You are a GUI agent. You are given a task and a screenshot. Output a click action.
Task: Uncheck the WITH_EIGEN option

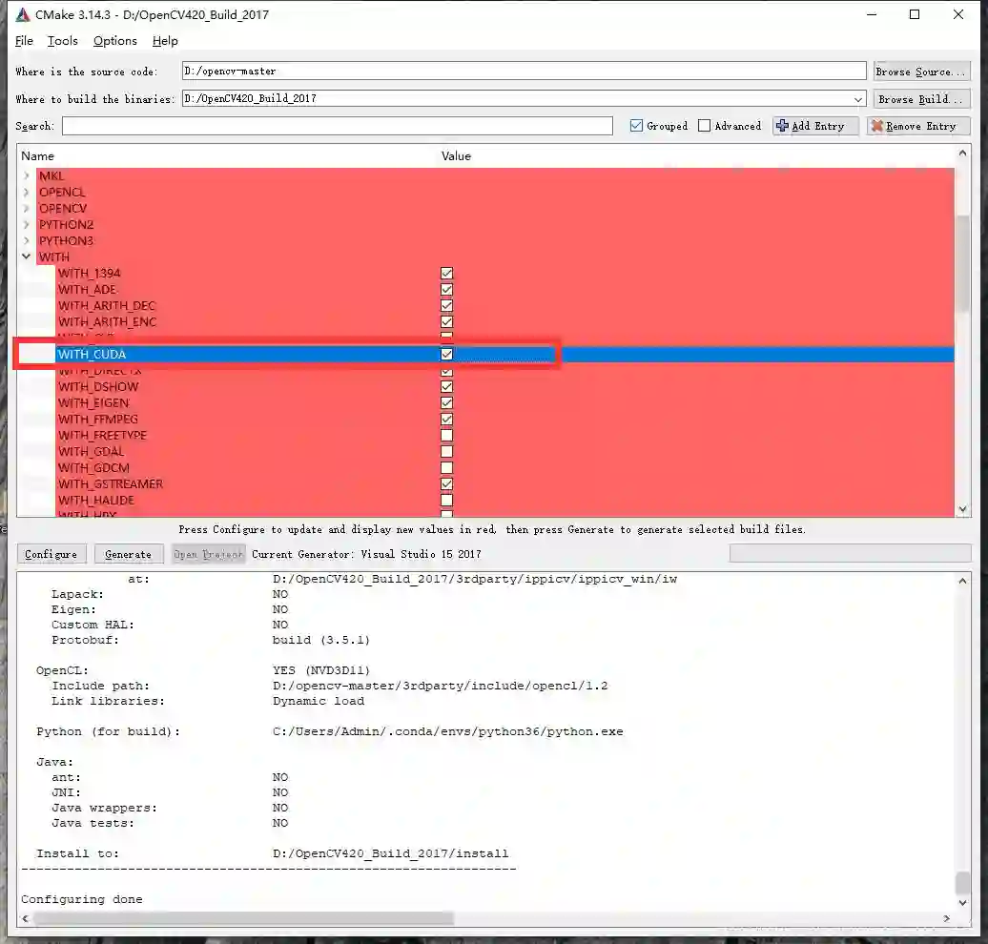446,402
